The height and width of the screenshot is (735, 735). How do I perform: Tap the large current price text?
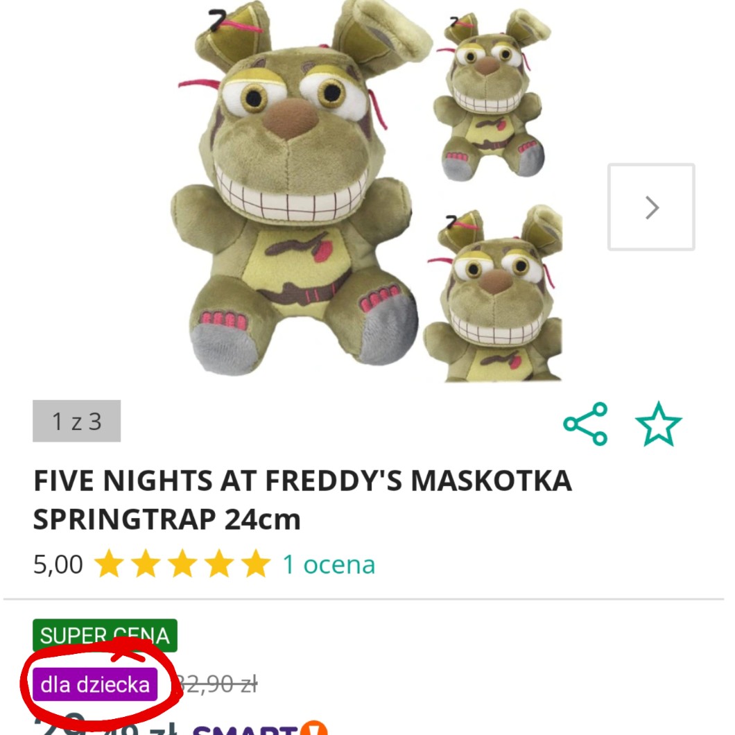[x=104, y=728]
